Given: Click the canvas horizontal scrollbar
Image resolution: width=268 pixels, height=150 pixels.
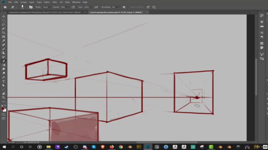Looking at the screenshot, I should 167,142.
